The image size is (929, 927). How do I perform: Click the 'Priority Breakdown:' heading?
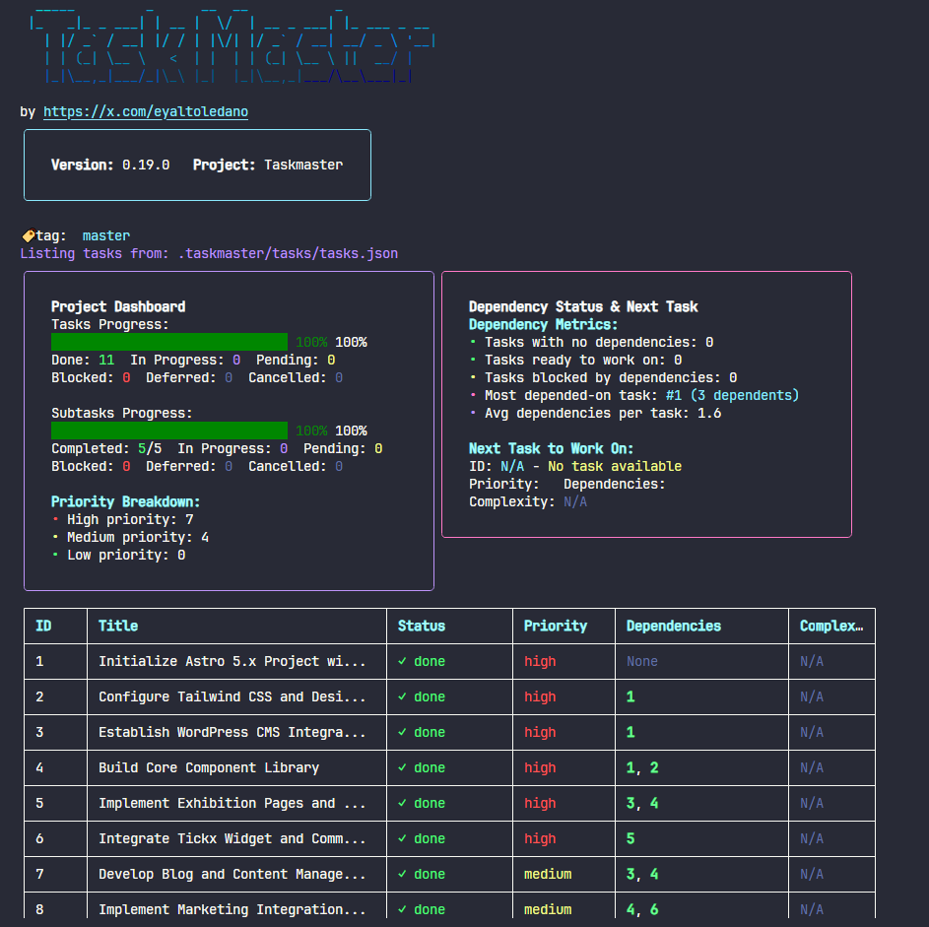[125, 501]
